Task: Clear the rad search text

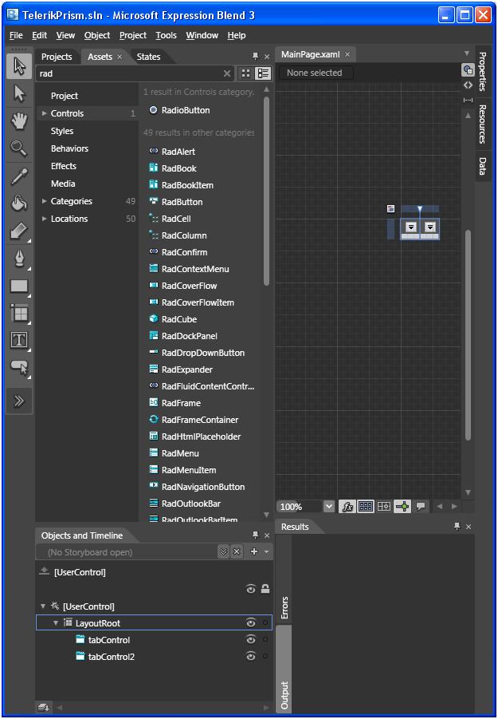Action: coord(227,73)
